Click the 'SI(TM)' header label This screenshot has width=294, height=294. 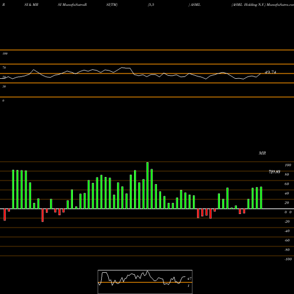pos(112,5)
